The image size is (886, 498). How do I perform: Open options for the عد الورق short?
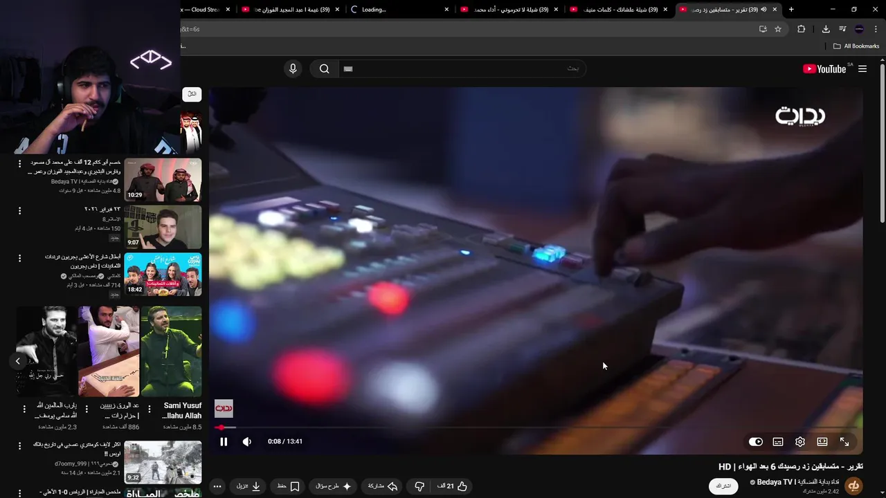[x=87, y=409]
